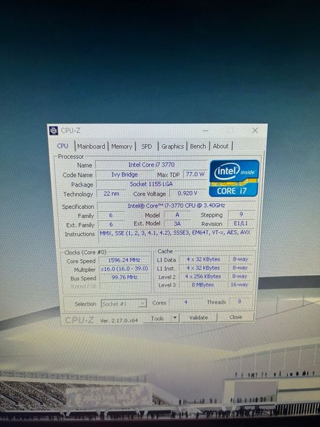Click the Level 3 cache 8 MBytes value
This screenshot has width=320, height=427.
click(203, 285)
